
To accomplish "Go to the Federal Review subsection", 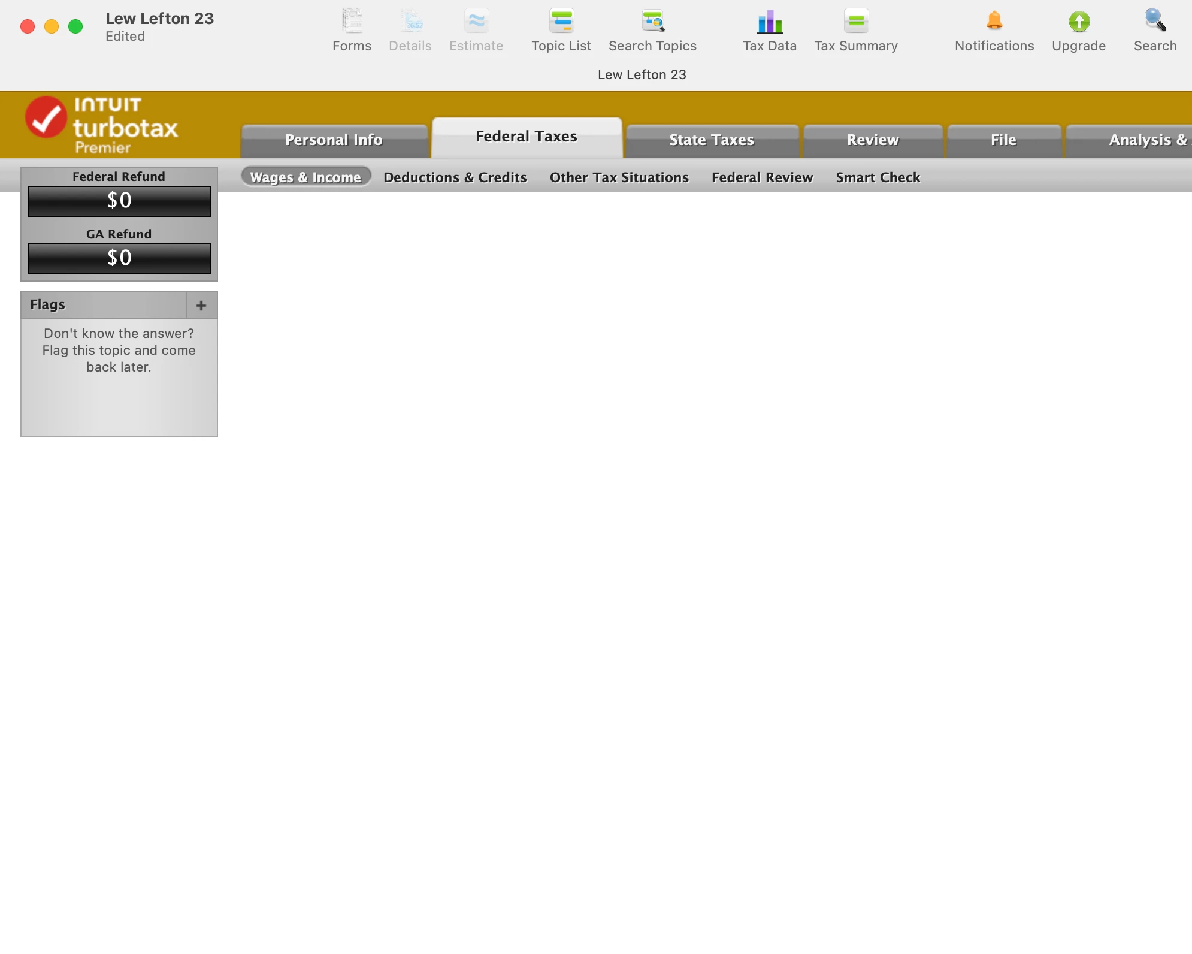I will tap(762, 177).
